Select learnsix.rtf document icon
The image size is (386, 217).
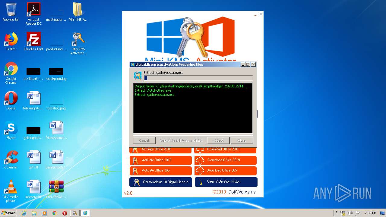[x=33, y=189]
